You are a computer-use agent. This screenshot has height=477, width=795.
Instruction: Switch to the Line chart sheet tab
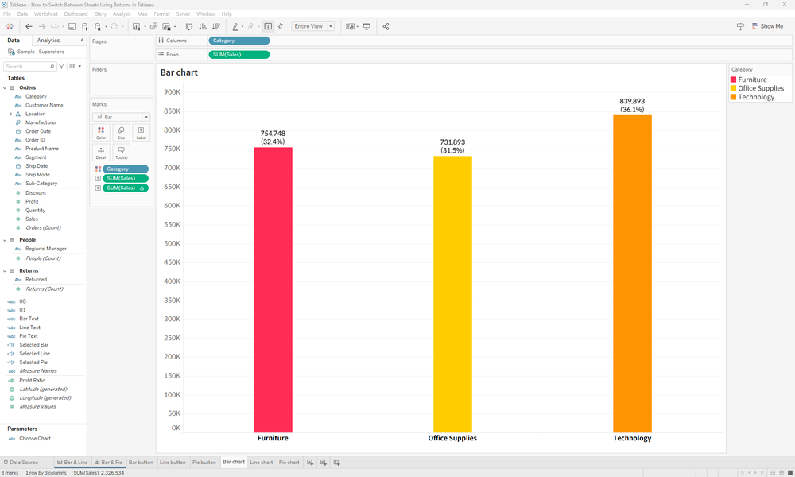point(261,462)
